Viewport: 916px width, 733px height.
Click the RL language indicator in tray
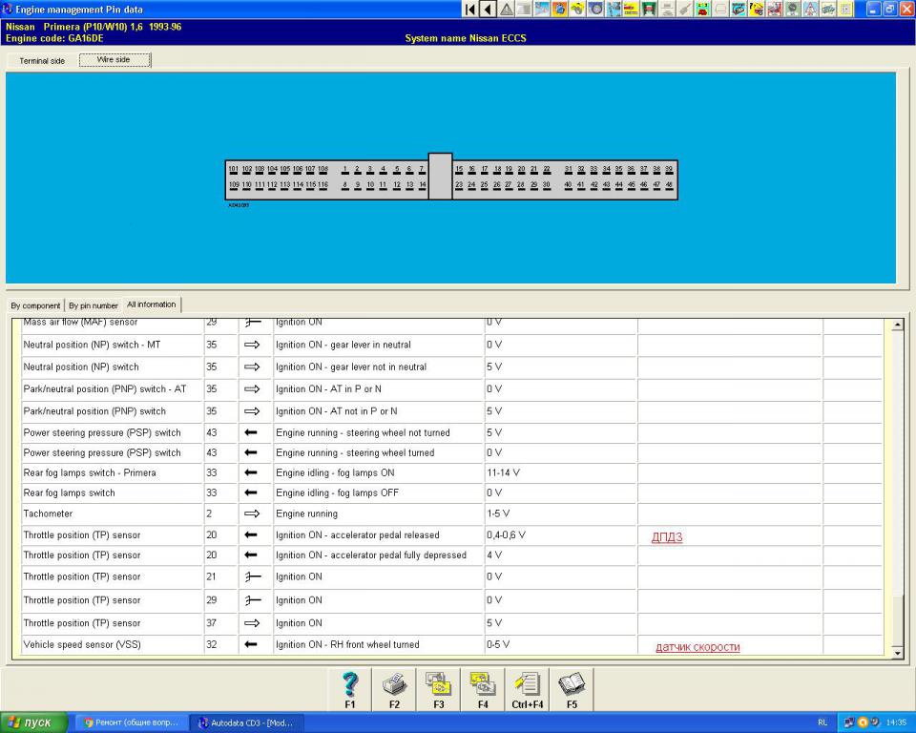coord(822,723)
